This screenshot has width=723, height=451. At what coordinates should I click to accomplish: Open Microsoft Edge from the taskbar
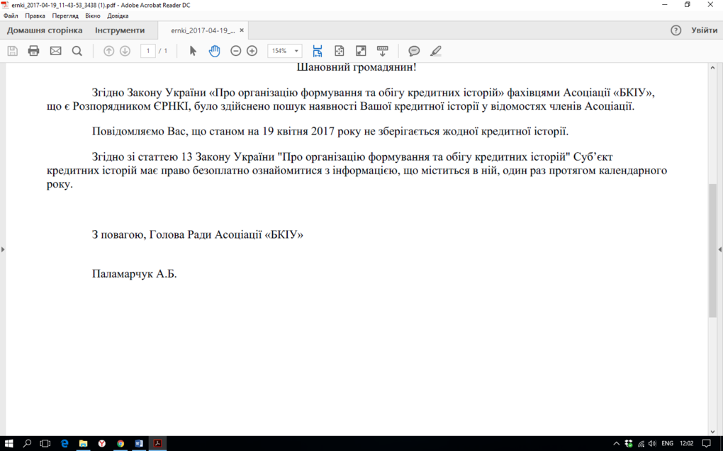tap(65, 443)
